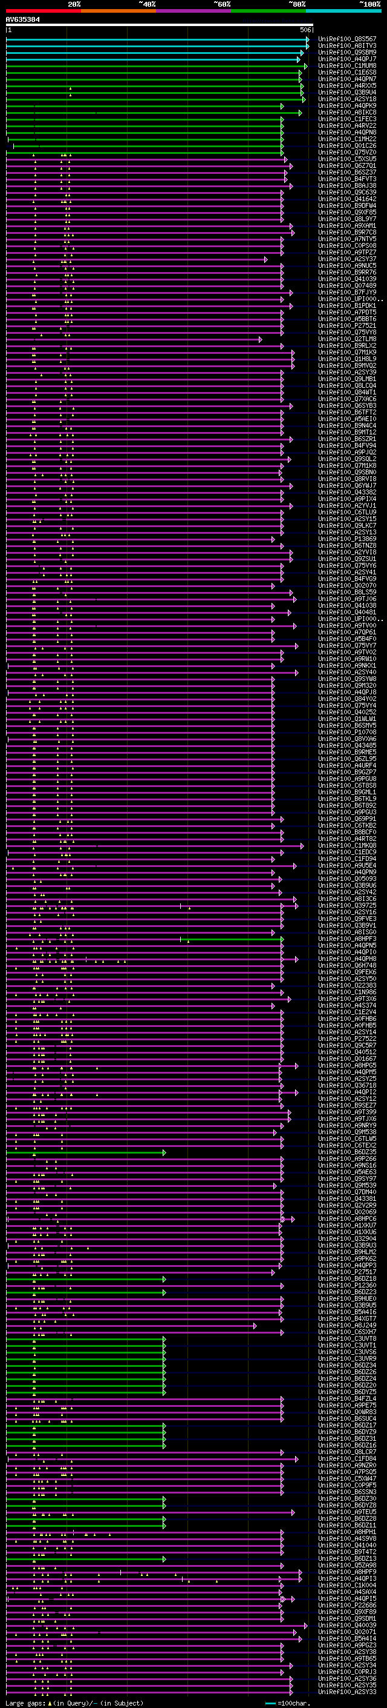This screenshot has height=1708, width=387.
Task: Click the magenta alignment bar for UniRef100_Q40039
Action: 157,1625
